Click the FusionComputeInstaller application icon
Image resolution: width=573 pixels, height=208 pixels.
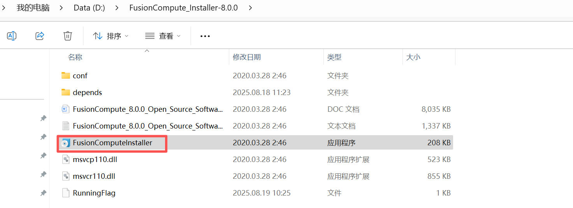65,143
